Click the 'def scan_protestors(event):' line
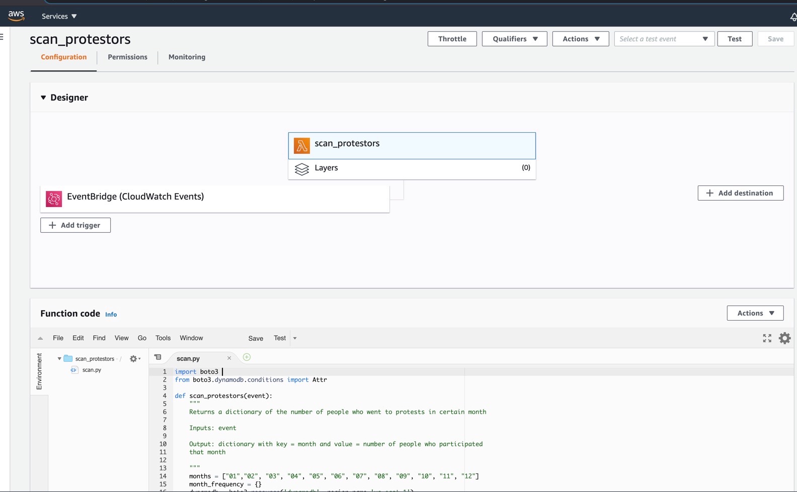Viewport: 797px width, 492px height. (223, 396)
